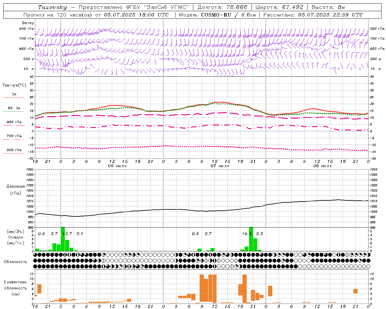Click the forecast start '05.07.2025 18:00 UTC'
Screen dimensions: 386x309
point(137,15)
